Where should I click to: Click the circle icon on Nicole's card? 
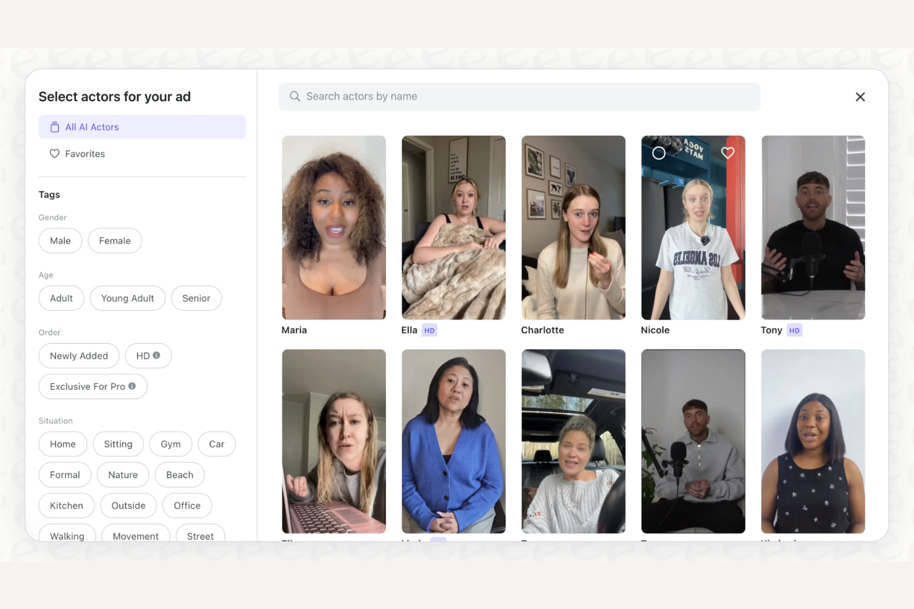tap(658, 152)
